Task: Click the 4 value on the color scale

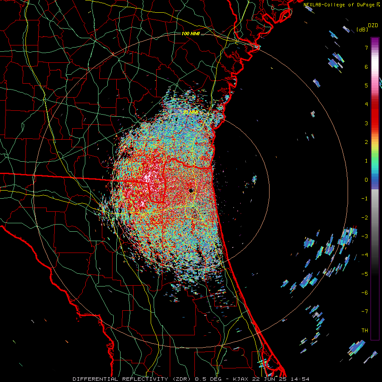Action: (366, 104)
